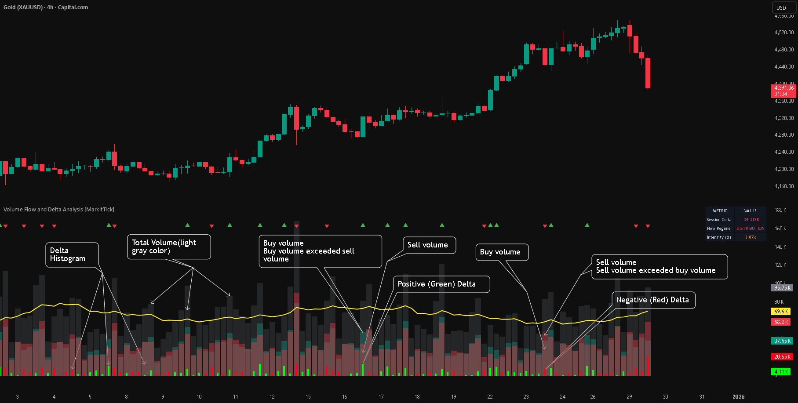Click the yellow 69.6 K axis label
The height and width of the screenshot is (403, 798).
point(781,312)
